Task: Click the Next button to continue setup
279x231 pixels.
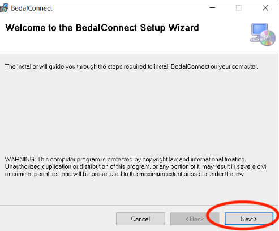Action: click(249, 219)
